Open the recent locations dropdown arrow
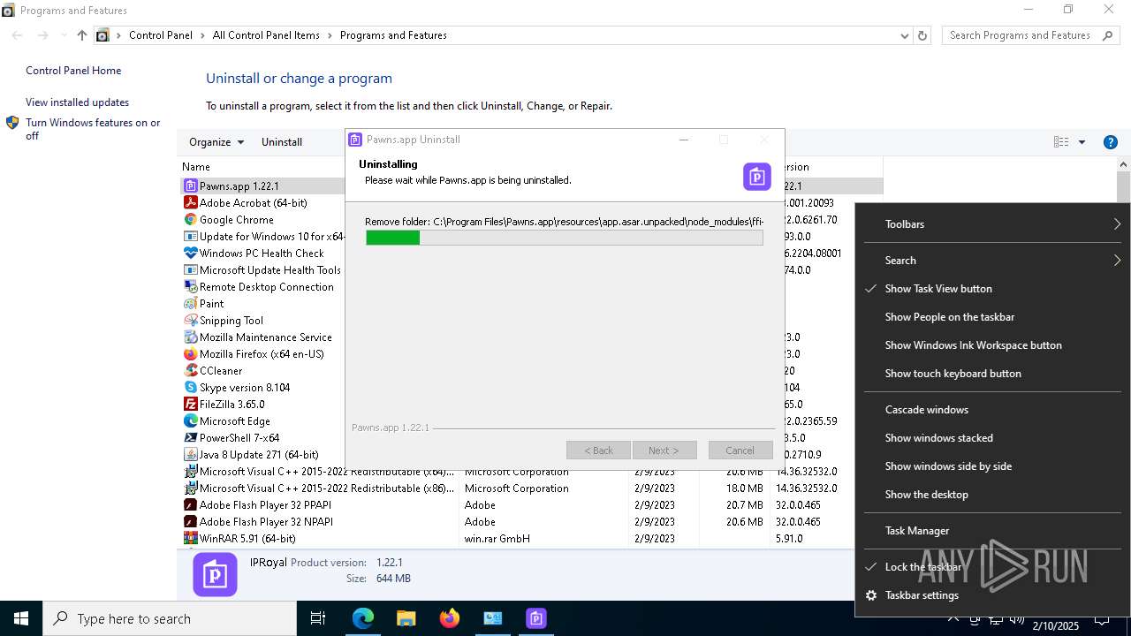1131x636 pixels. click(x=63, y=35)
